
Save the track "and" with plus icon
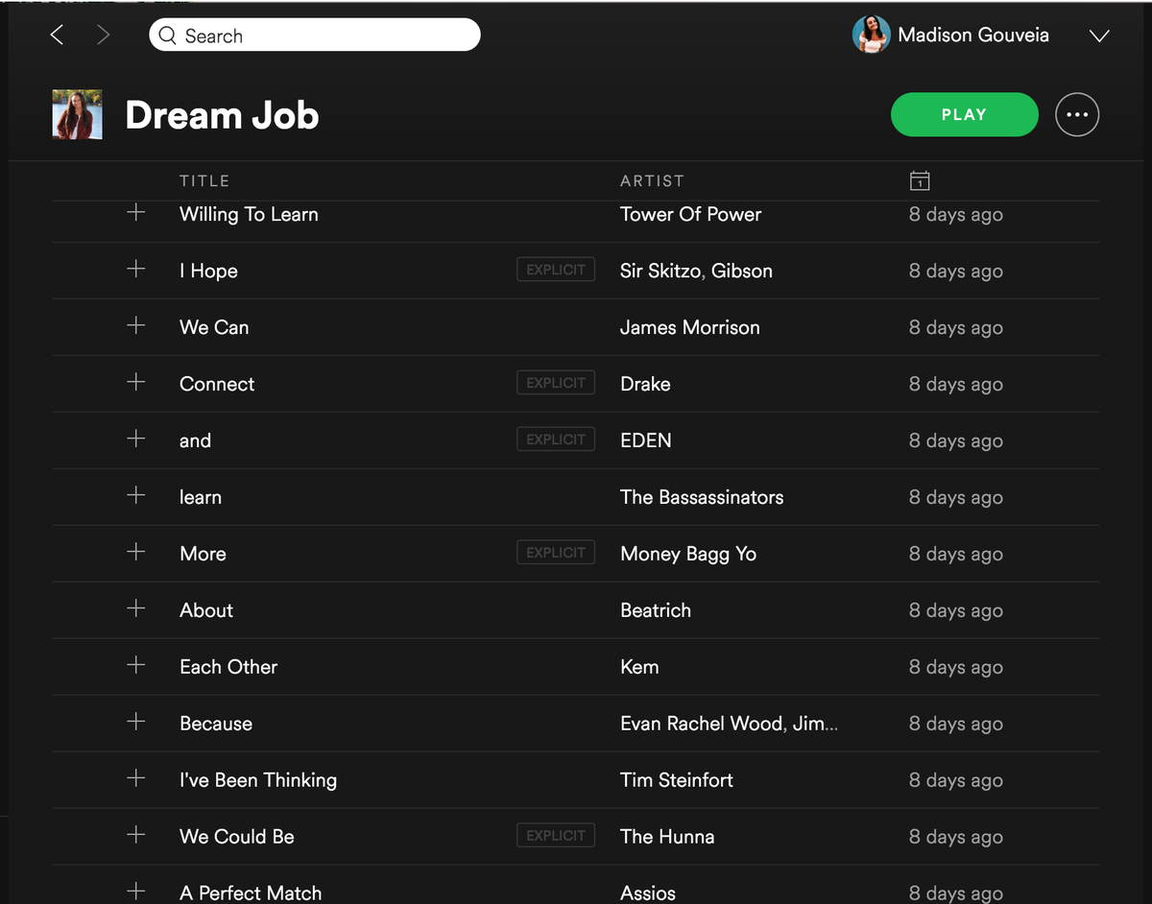point(136,439)
